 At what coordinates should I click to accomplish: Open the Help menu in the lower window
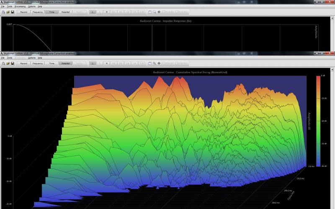pyautogui.click(x=40, y=58)
